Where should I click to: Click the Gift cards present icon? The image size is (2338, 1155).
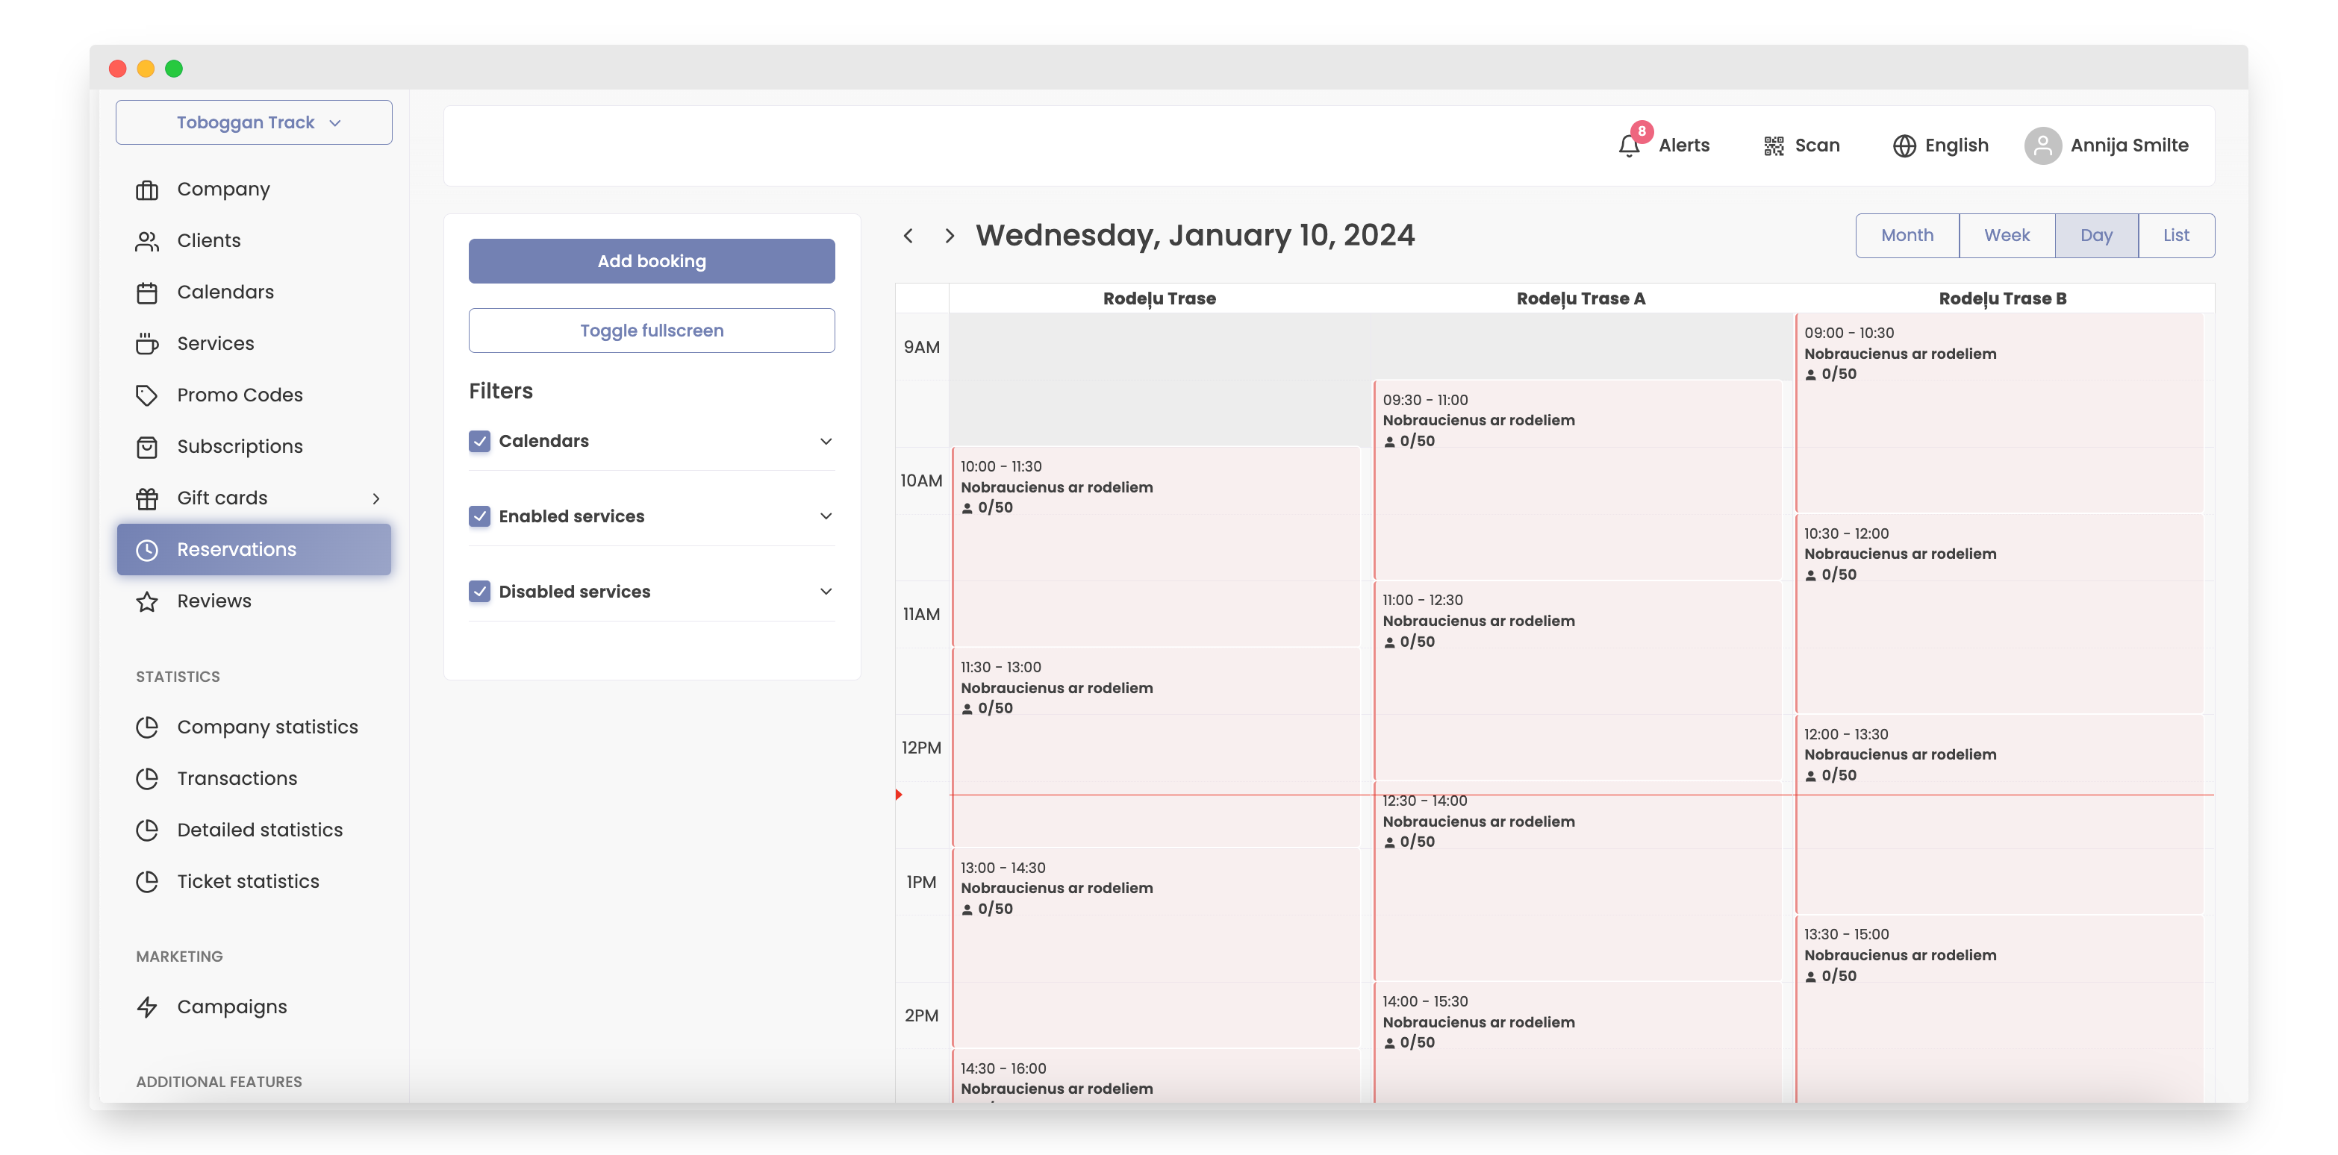point(147,498)
